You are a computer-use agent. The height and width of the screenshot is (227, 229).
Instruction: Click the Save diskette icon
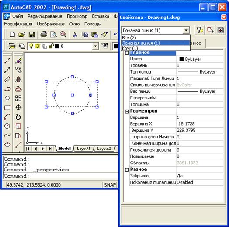pyautogui.click(x=31, y=35)
